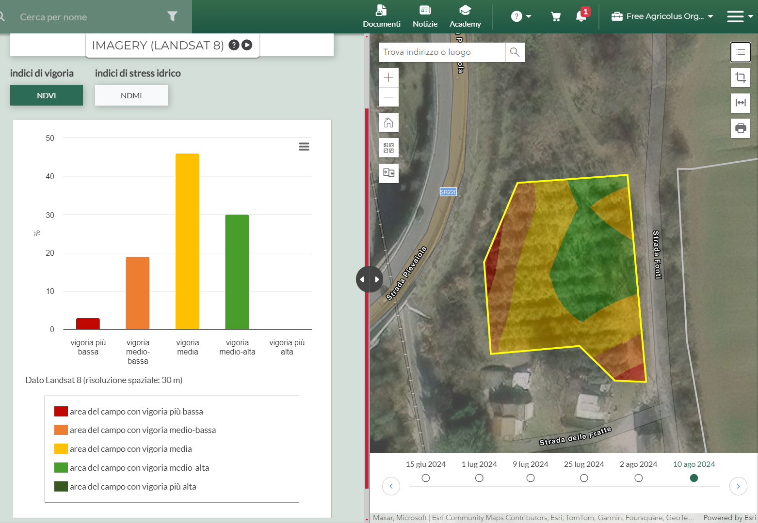Activate the crop tool on map
The height and width of the screenshot is (523, 758).
point(741,77)
